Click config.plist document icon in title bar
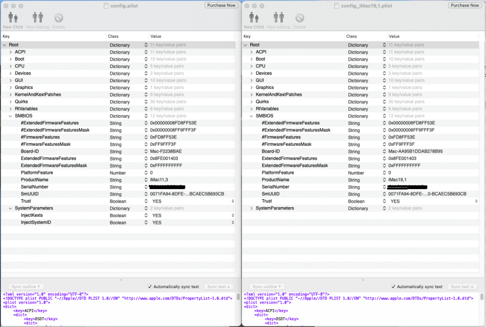The height and width of the screenshot is (327, 486). coord(106,5)
